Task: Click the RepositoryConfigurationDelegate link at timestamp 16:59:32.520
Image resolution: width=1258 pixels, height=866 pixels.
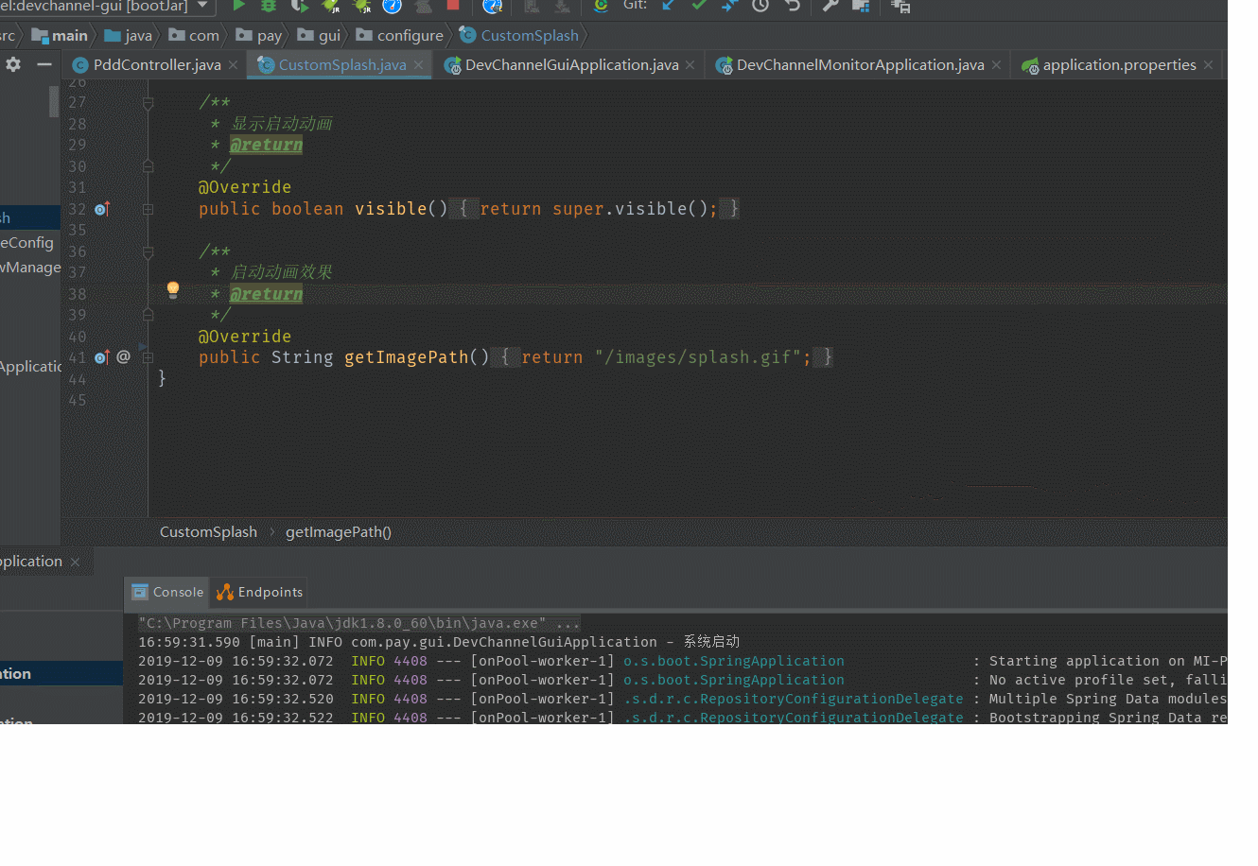Action: coord(793,699)
